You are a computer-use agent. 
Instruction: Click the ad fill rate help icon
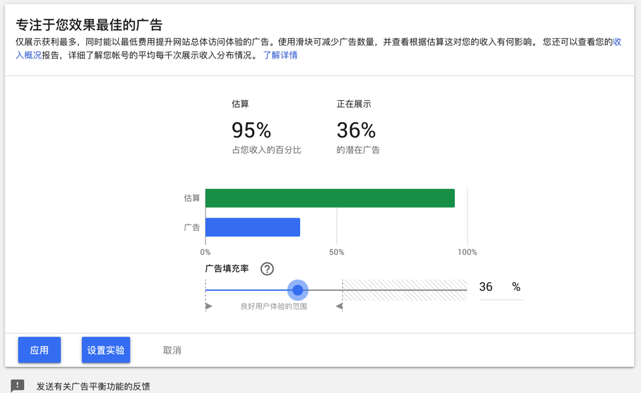coord(267,269)
